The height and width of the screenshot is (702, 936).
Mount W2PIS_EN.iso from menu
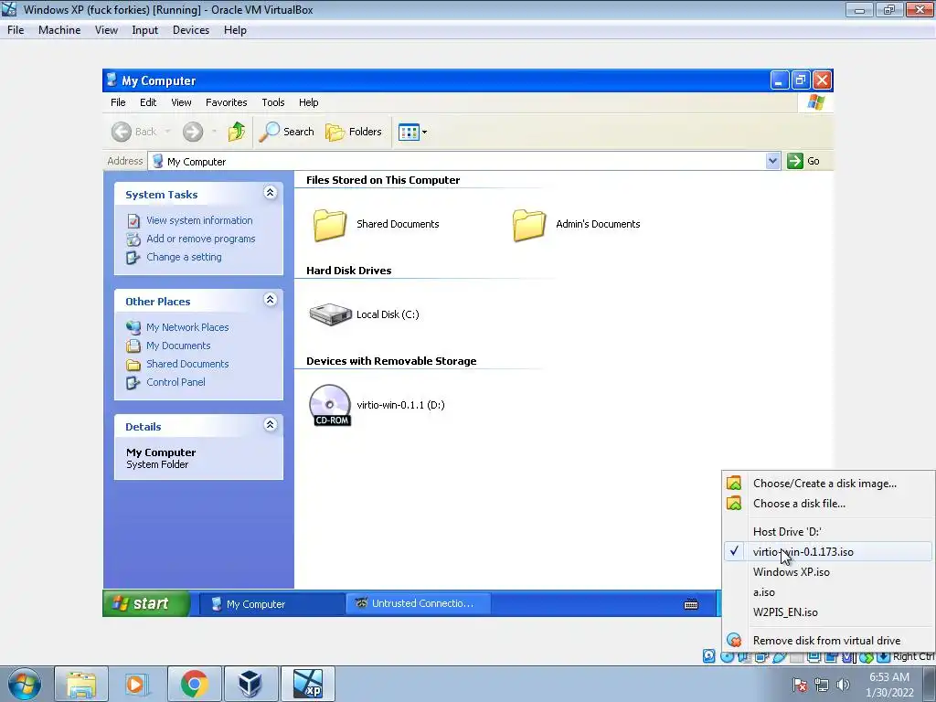point(828,612)
